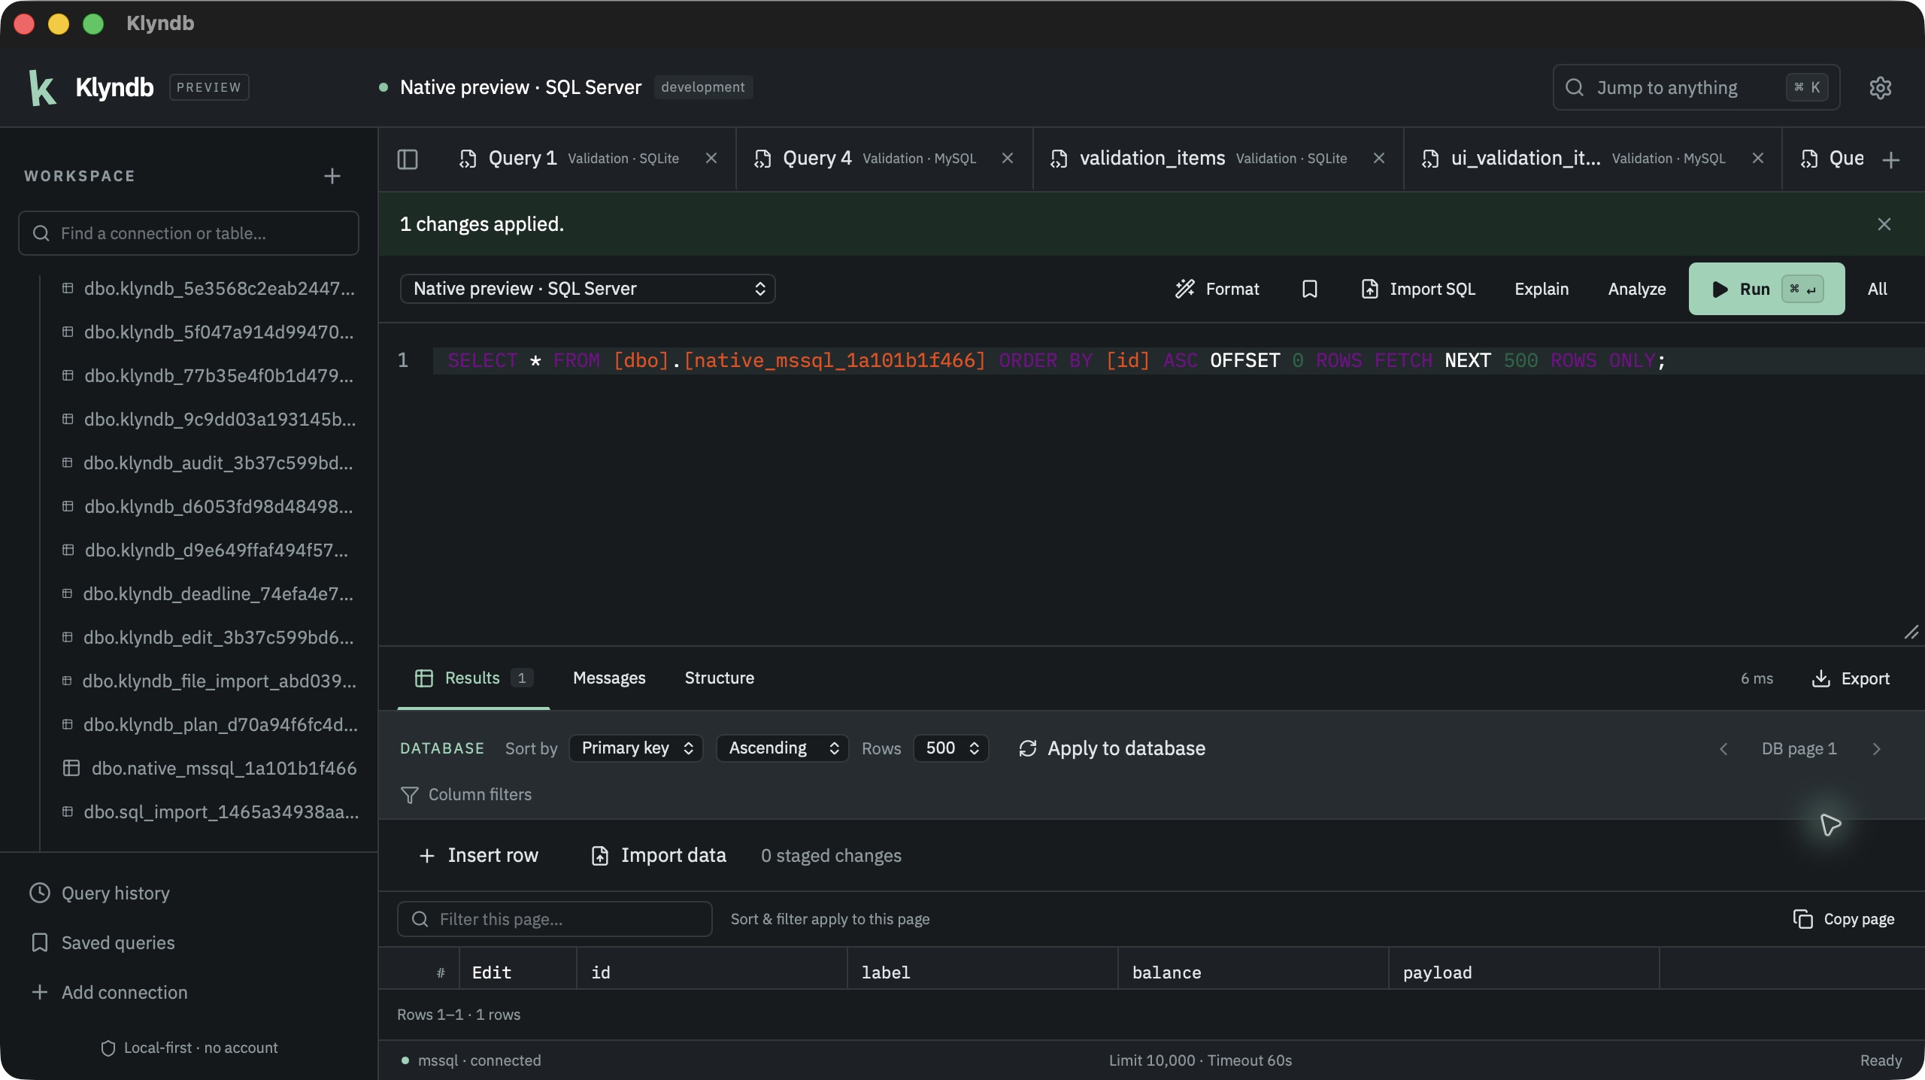Image resolution: width=1925 pixels, height=1080 pixels.
Task: Toggle All run mode
Action: point(1878,289)
